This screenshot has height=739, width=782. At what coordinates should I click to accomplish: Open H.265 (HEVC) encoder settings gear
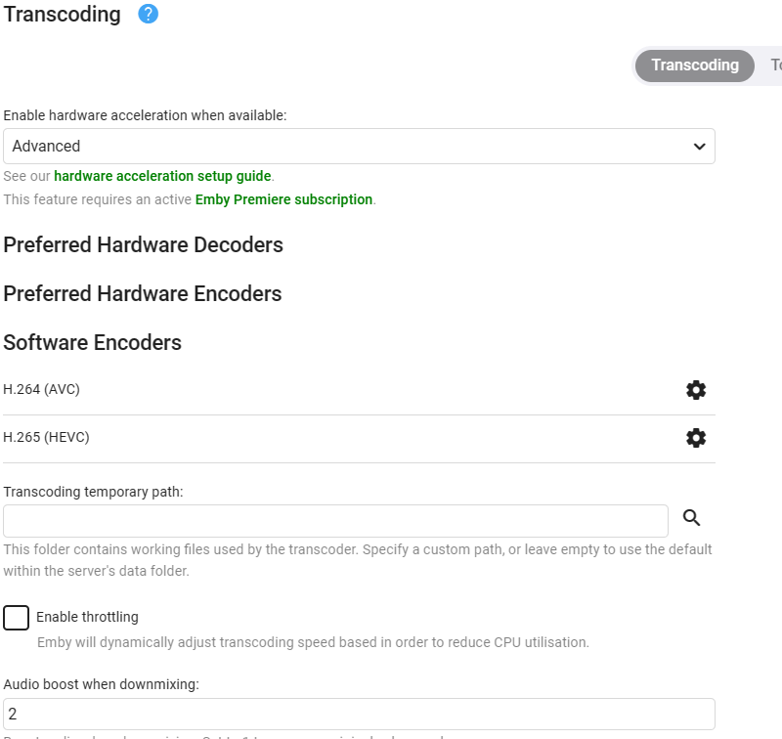(696, 437)
